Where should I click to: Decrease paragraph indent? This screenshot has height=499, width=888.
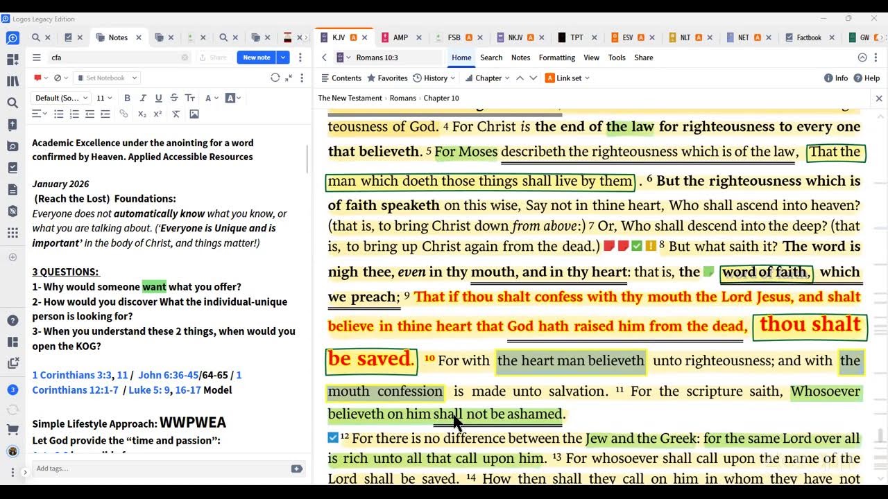[90, 114]
